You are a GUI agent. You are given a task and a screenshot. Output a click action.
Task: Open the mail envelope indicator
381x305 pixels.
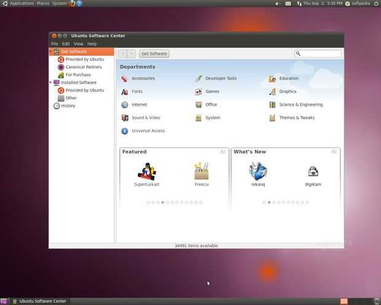[288, 4]
